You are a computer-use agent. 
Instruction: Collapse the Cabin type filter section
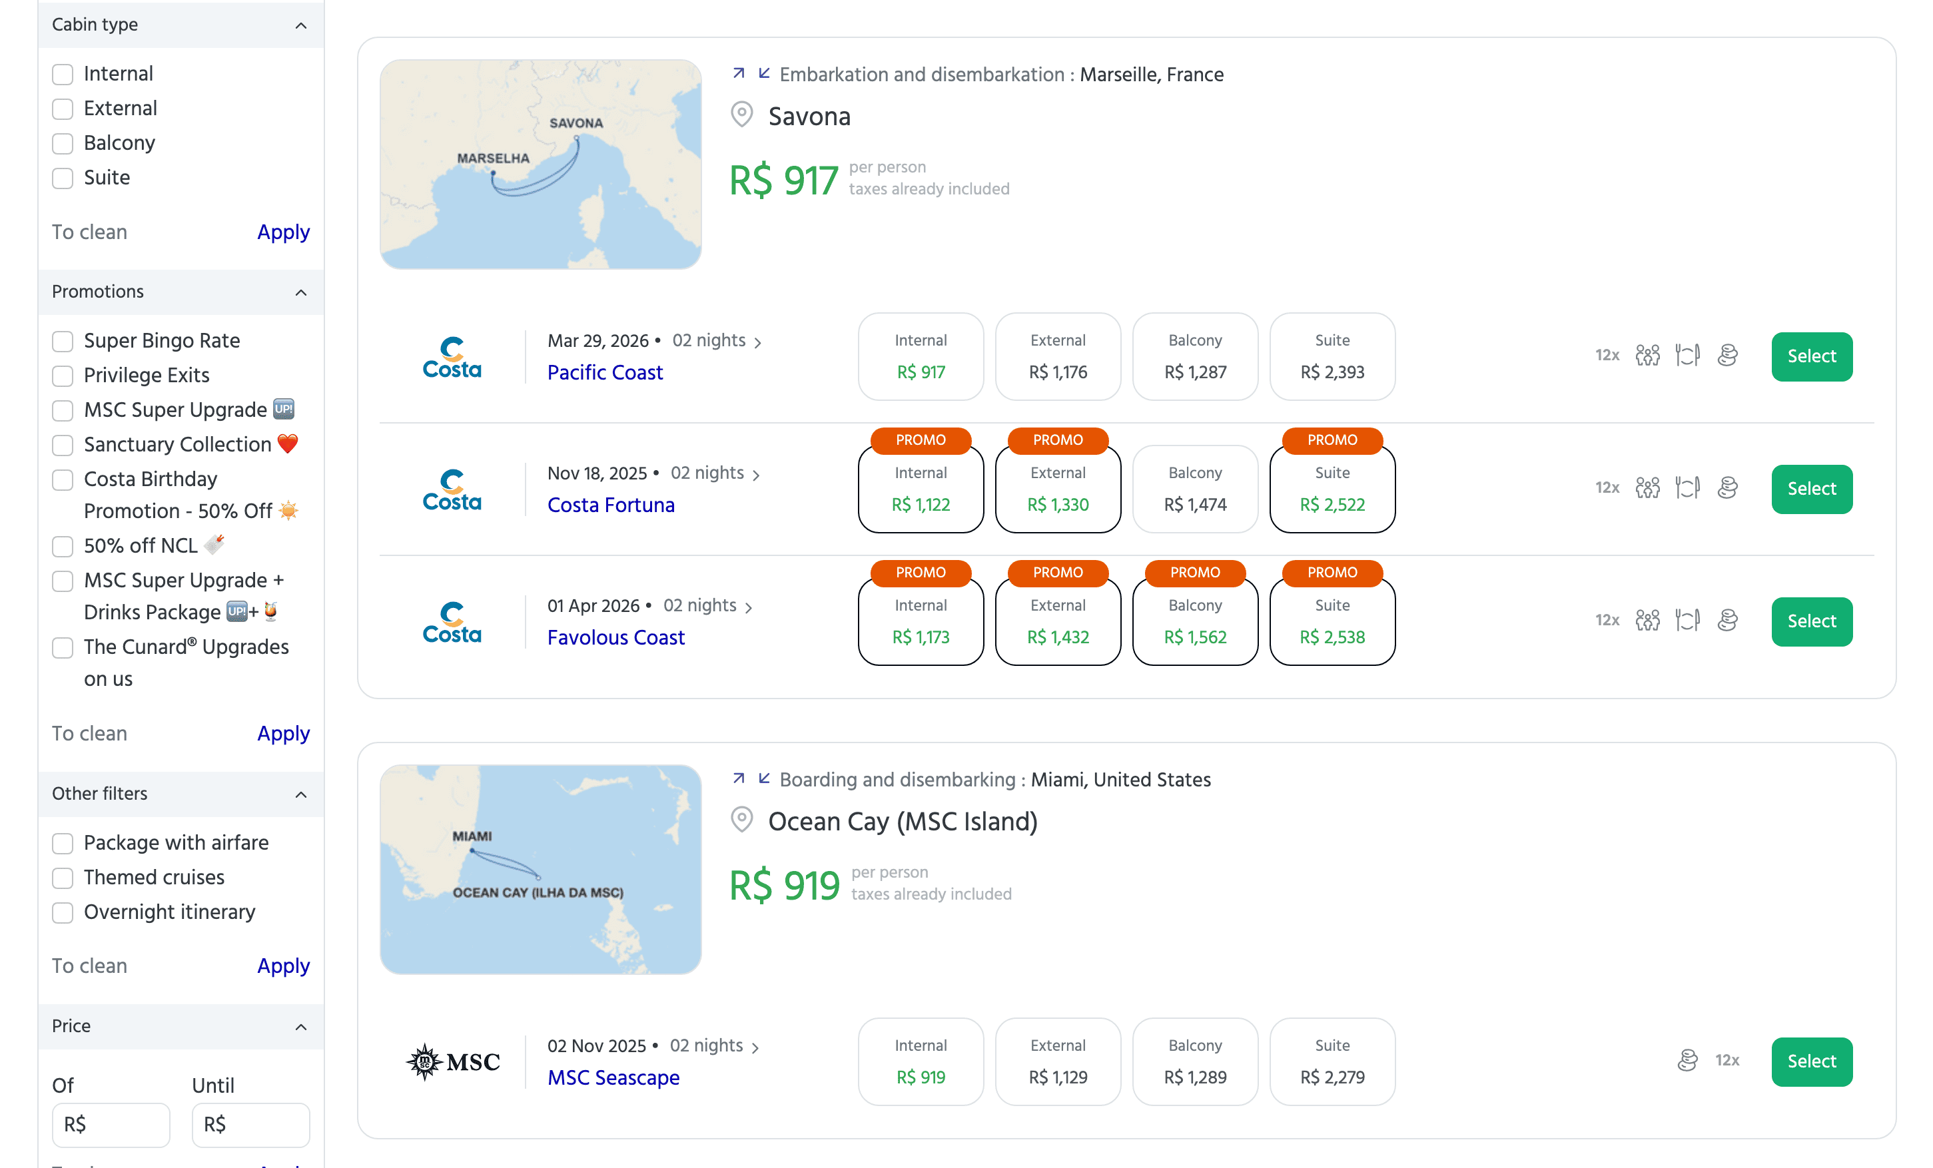300,25
